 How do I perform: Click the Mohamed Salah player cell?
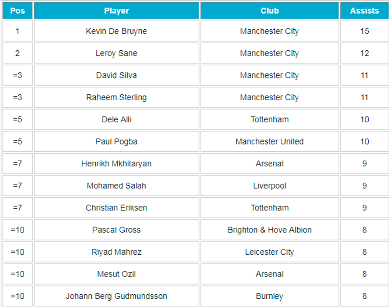pyautogui.click(x=116, y=186)
